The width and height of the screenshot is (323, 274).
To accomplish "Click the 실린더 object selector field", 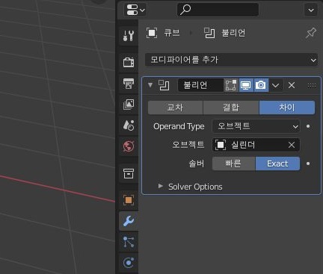I will pyautogui.click(x=256, y=145).
